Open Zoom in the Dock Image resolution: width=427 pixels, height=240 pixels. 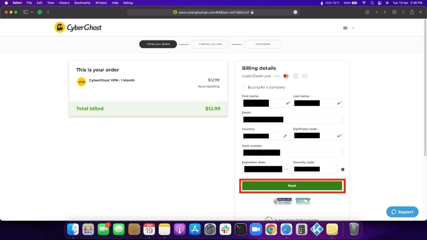click(256, 229)
